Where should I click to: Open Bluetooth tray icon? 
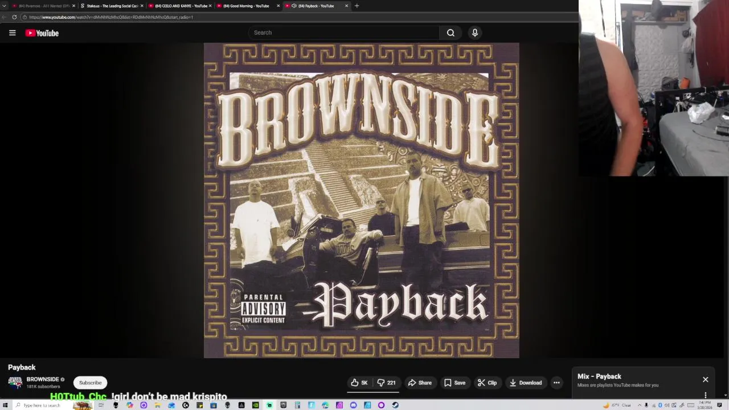click(x=660, y=405)
